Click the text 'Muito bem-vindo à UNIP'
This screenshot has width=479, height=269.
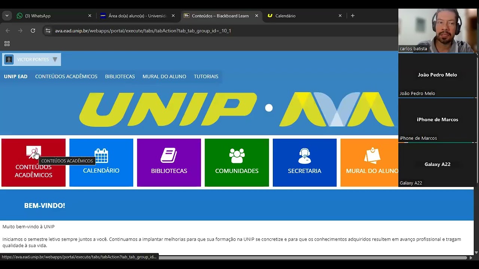(28, 227)
